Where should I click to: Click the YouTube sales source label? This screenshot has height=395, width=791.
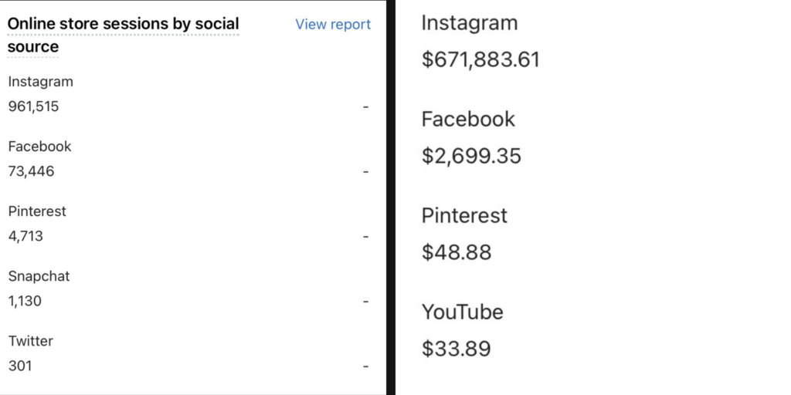coord(462,312)
